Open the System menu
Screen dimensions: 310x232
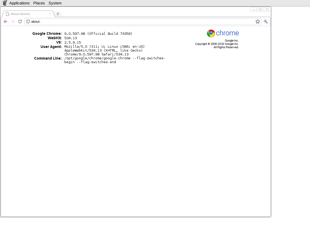click(x=55, y=3)
